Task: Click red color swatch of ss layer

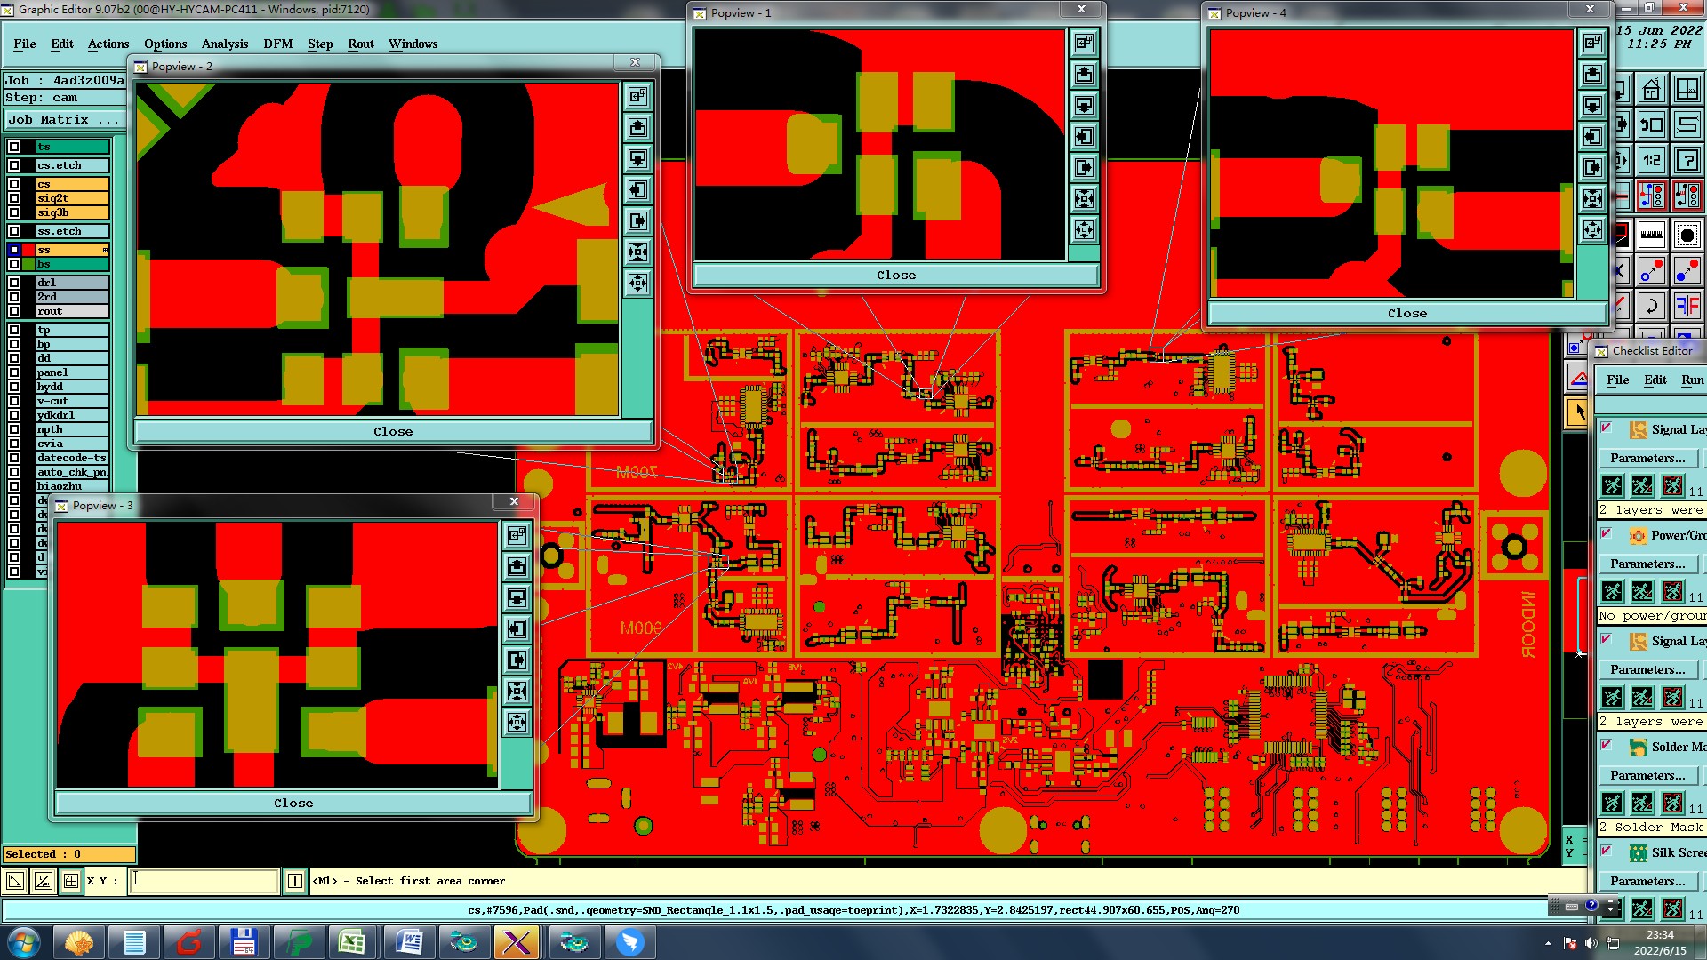Action: click(28, 250)
